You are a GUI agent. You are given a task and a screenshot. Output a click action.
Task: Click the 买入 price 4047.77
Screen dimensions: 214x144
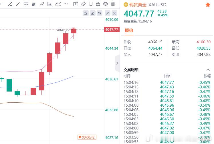[x=155, y=54]
